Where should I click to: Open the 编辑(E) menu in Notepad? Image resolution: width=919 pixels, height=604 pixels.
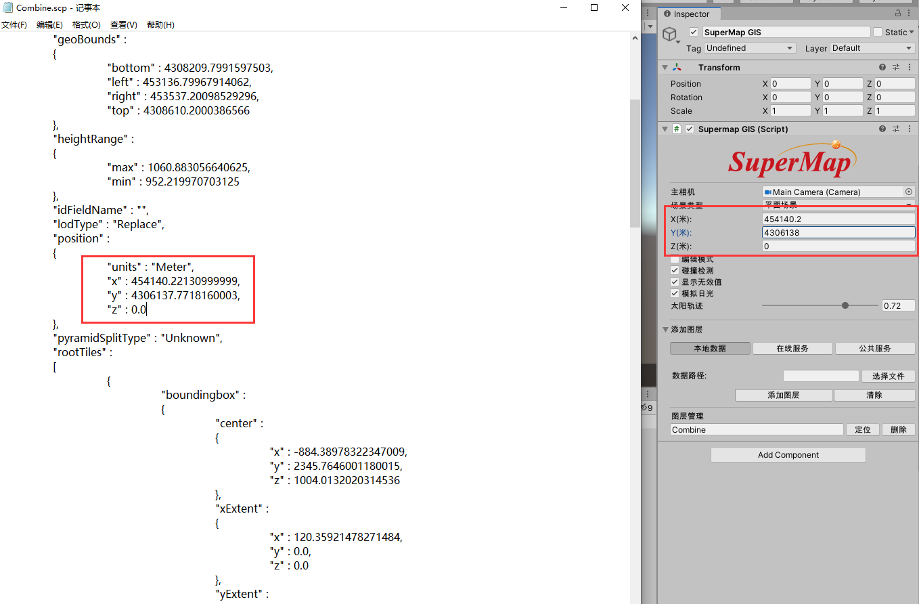tap(49, 25)
